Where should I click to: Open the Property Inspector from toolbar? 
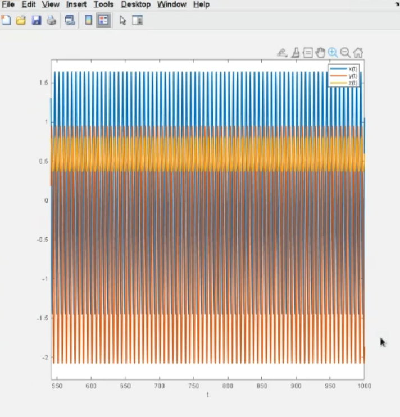tap(137, 21)
